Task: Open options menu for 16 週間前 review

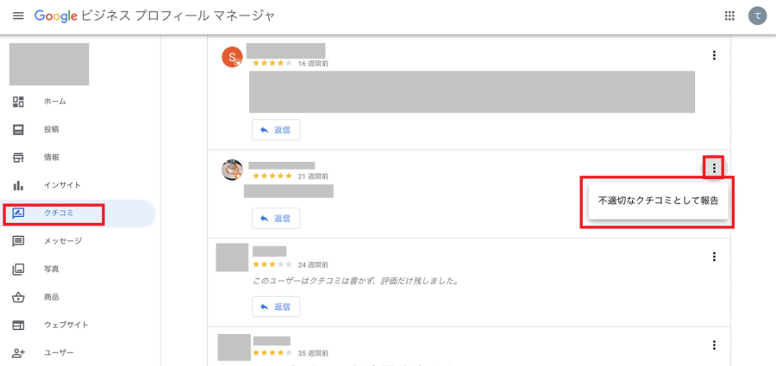Action: point(714,56)
